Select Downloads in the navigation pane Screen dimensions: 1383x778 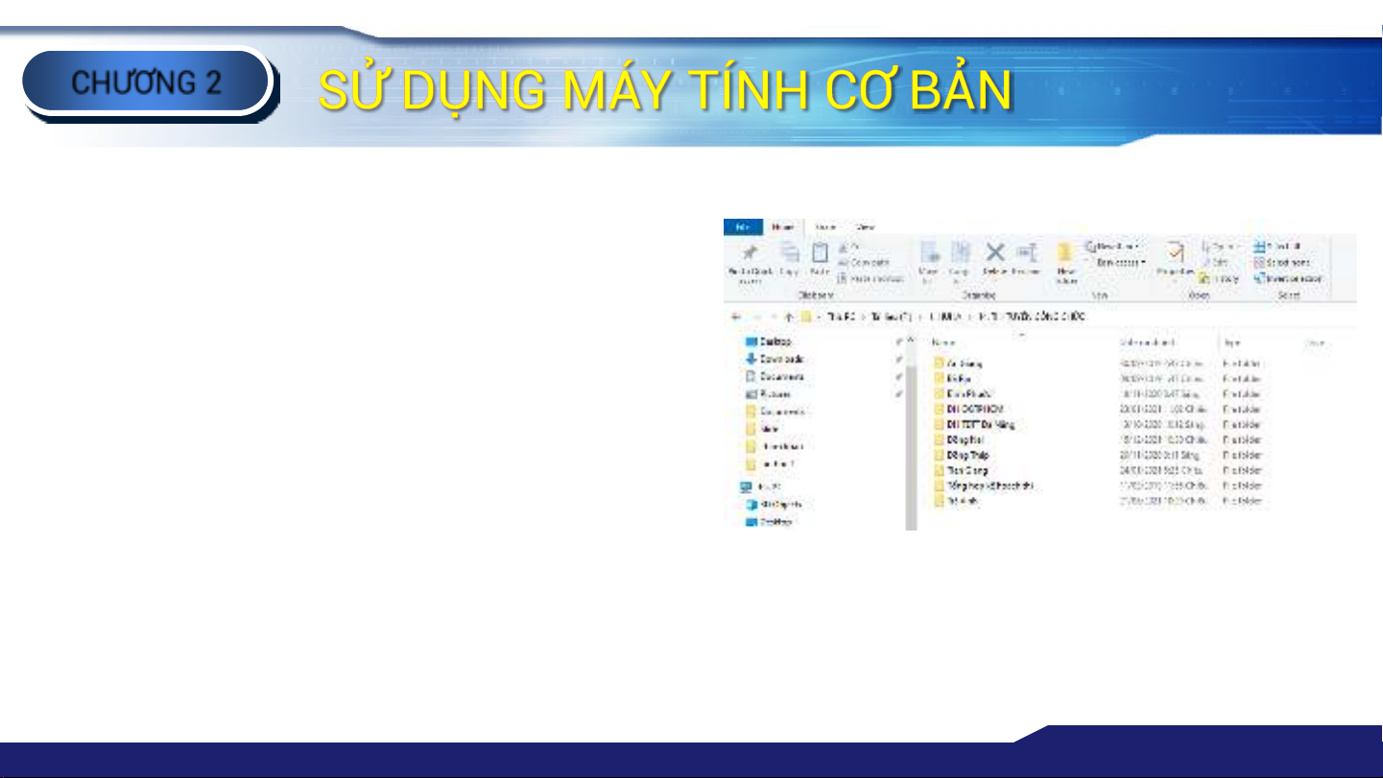click(x=780, y=359)
